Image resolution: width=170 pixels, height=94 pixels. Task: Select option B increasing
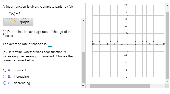5,76
